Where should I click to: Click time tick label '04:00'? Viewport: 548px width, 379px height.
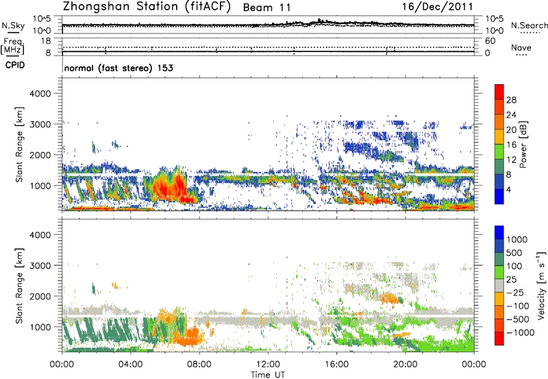130,365
